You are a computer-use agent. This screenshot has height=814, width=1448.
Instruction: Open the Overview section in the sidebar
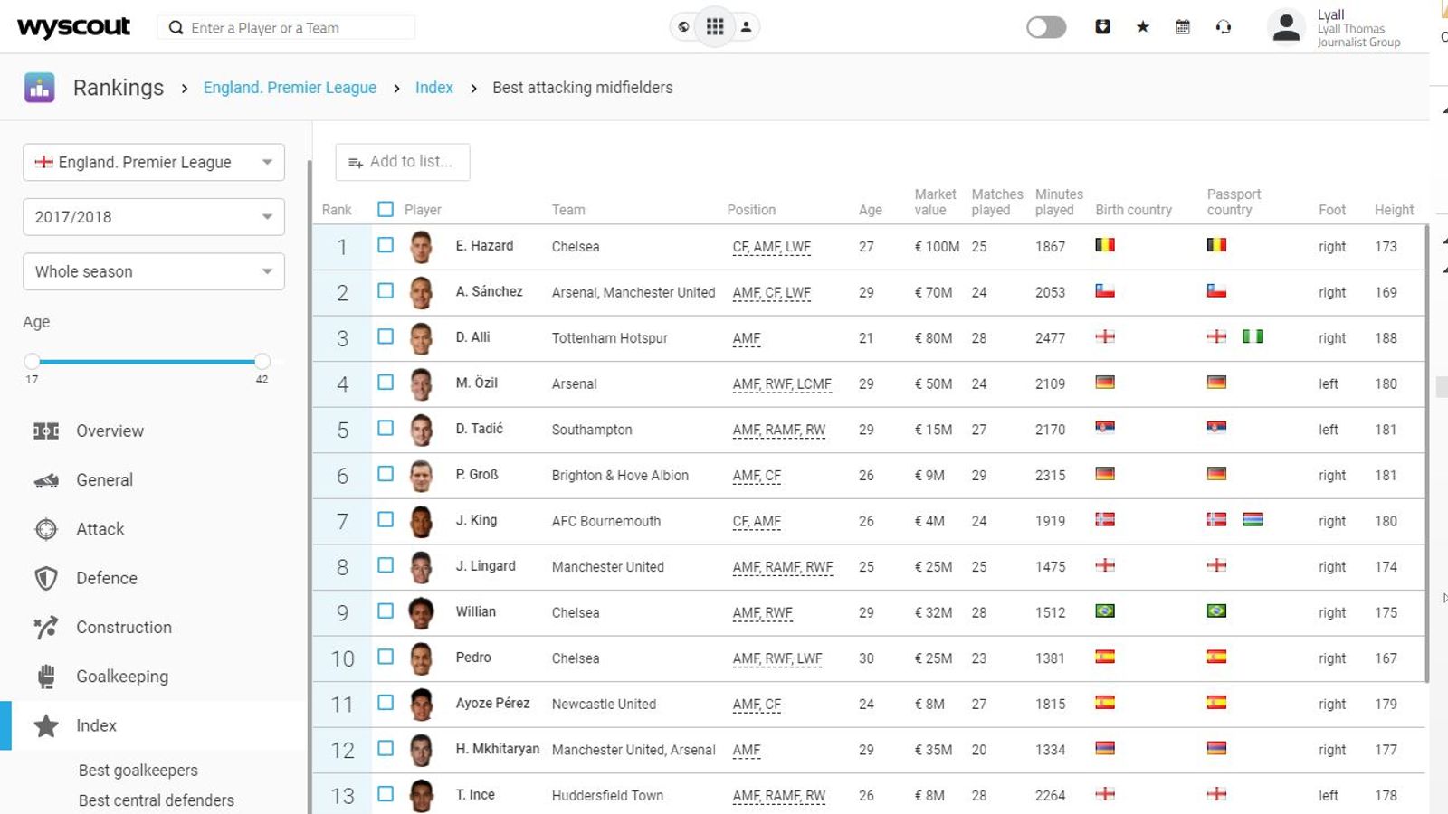tap(109, 431)
